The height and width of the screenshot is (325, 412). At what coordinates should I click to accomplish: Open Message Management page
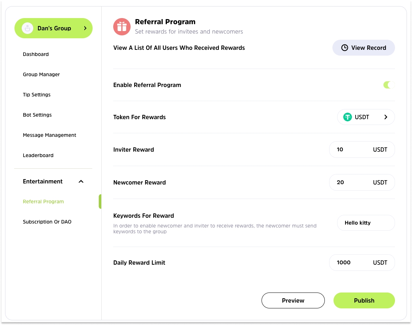pos(50,135)
